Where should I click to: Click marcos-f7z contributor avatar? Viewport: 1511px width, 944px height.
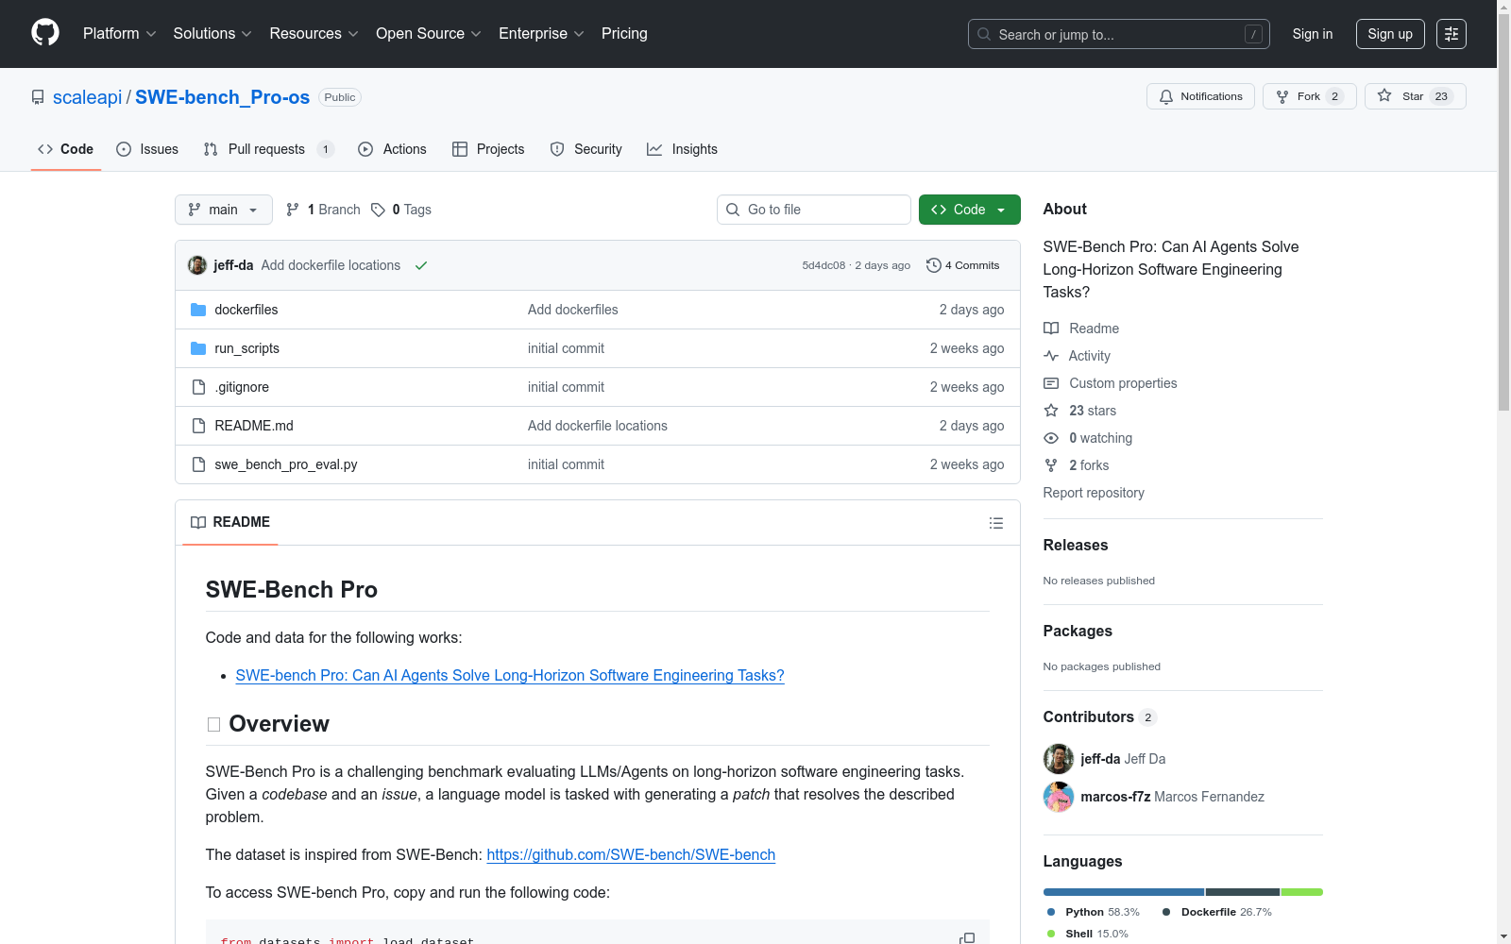[1059, 797]
